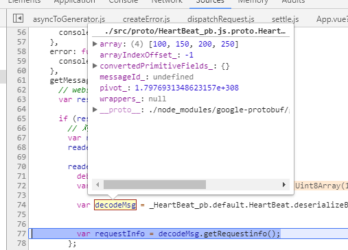Open the createError.js file tab
The height and width of the screenshot is (250, 348).
pyautogui.click(x=146, y=19)
